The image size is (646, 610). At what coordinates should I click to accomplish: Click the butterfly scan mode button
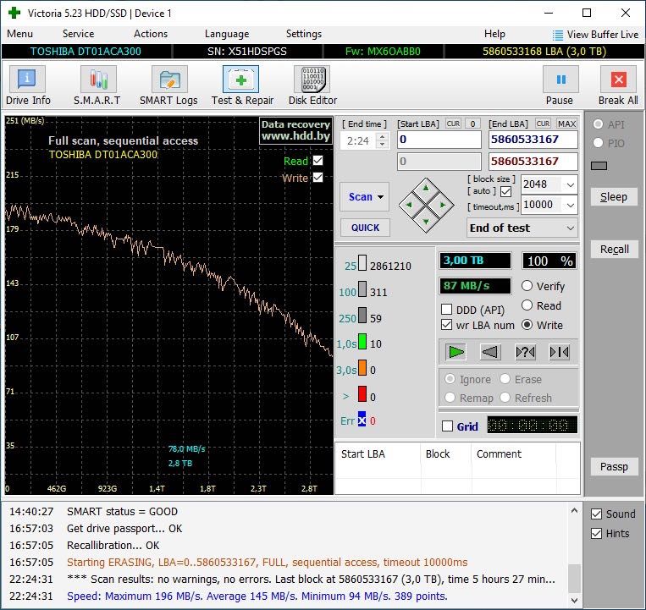[x=559, y=352]
